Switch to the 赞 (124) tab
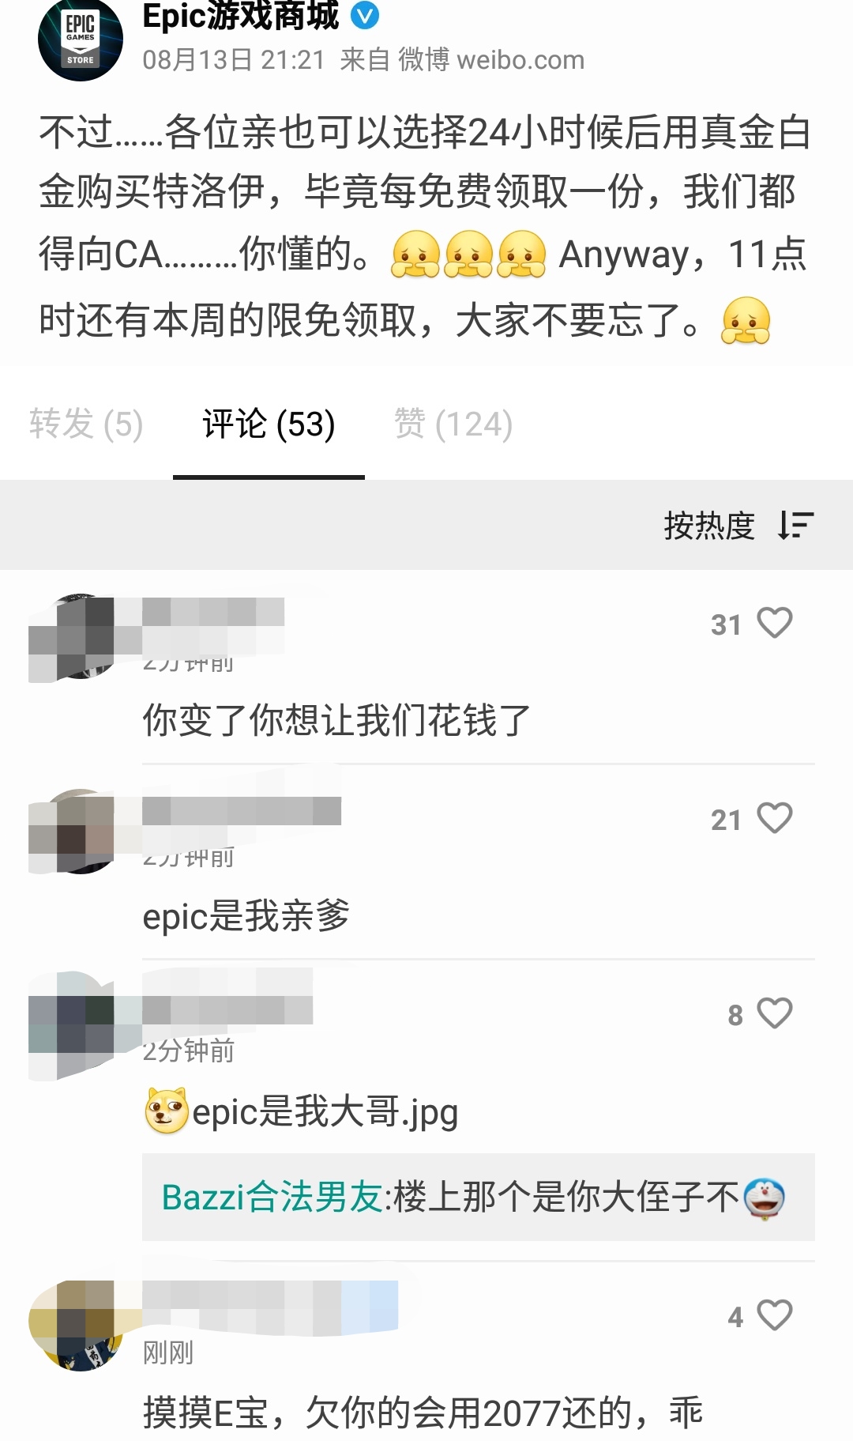This screenshot has width=853, height=1441. [453, 424]
